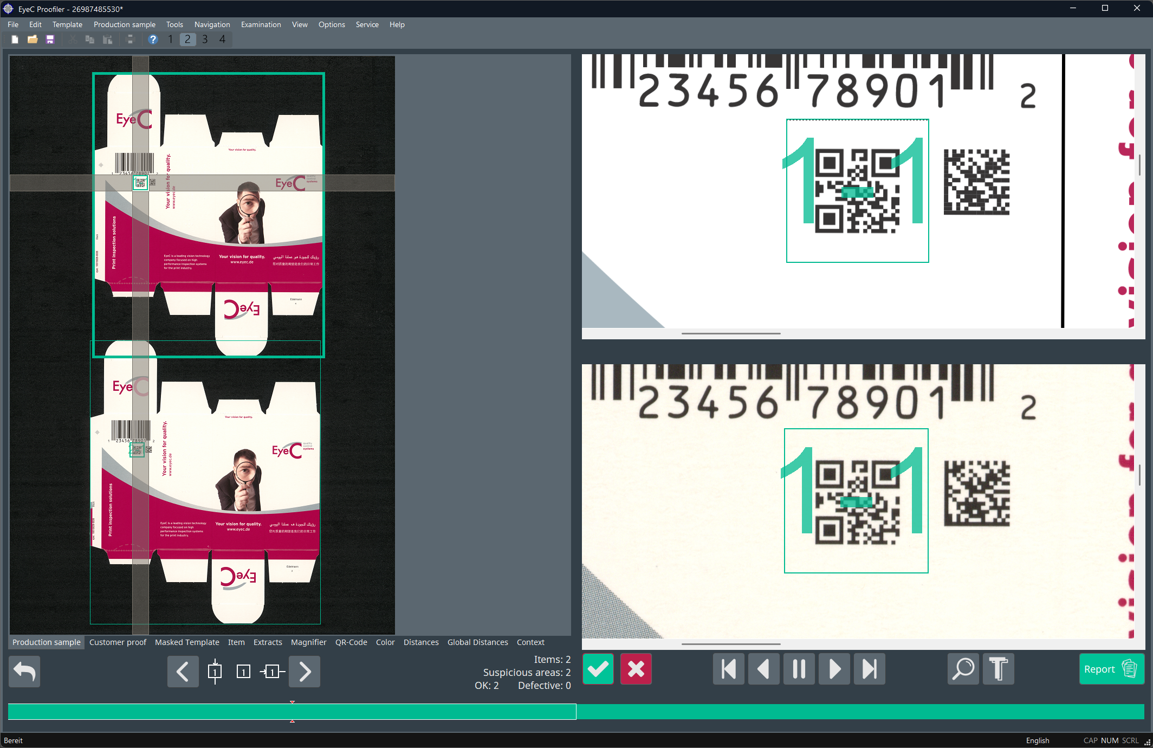Switch to the QR-Code tab
The image size is (1153, 748).
click(x=351, y=642)
